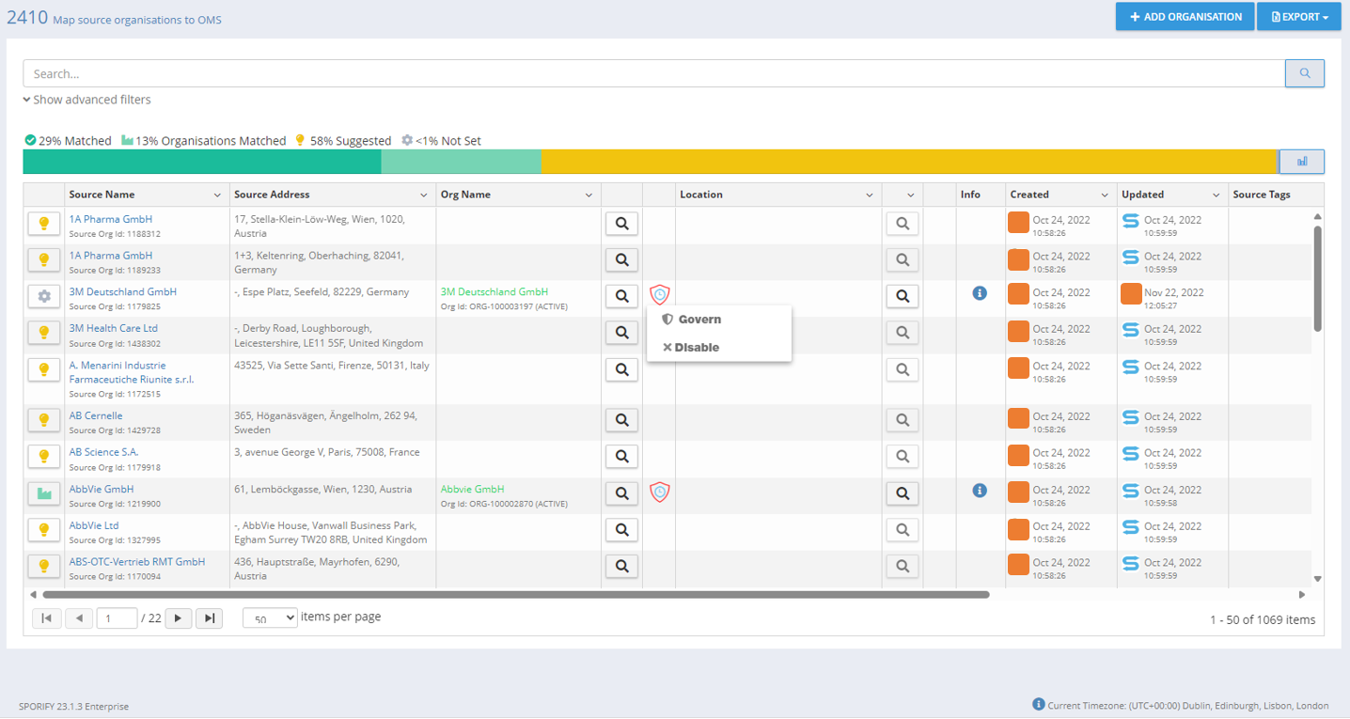Search org for AB Cernelle row magnifier
This screenshot has width=1350, height=719.
click(x=621, y=420)
